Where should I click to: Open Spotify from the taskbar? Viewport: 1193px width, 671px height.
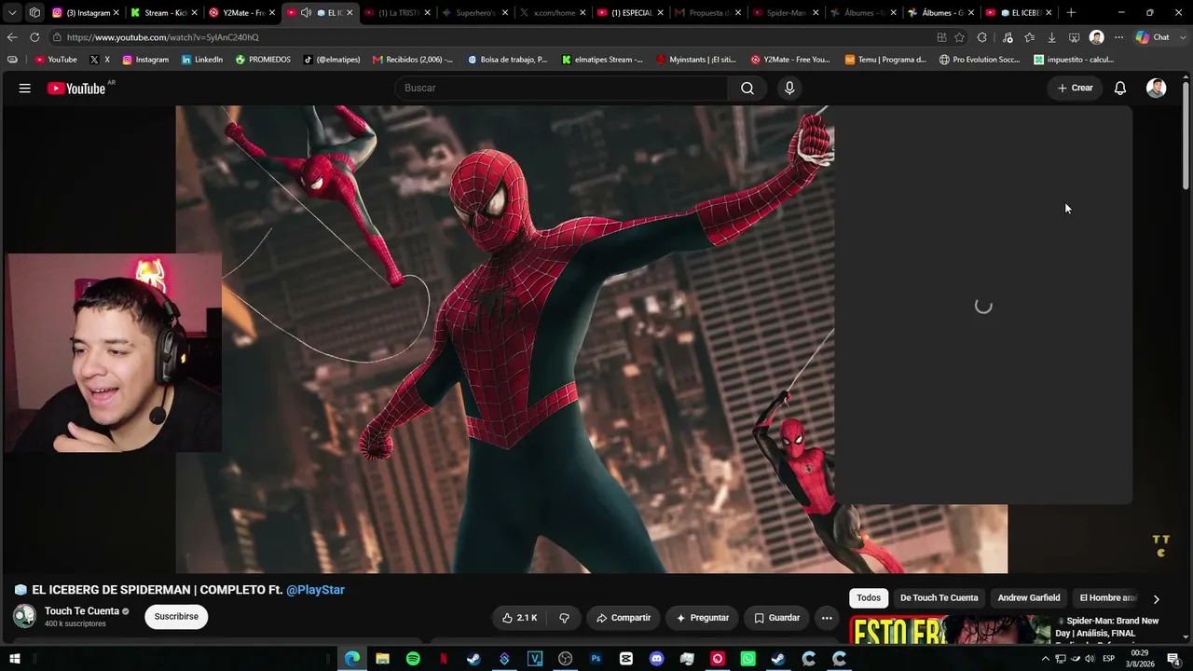(x=413, y=659)
